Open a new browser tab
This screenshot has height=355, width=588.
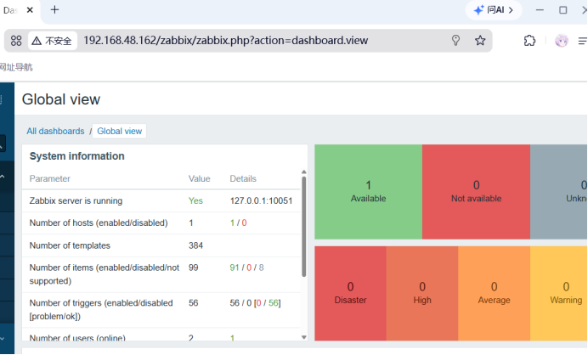click(54, 9)
